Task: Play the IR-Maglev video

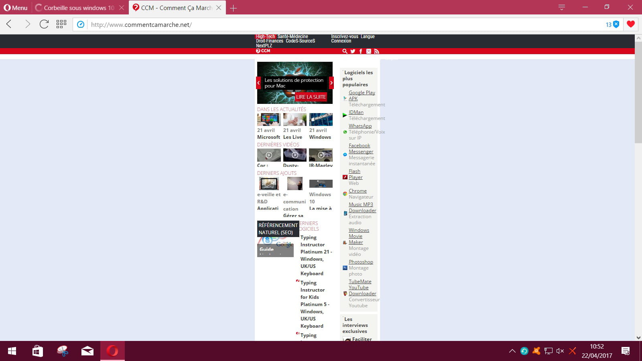Action: click(321, 155)
